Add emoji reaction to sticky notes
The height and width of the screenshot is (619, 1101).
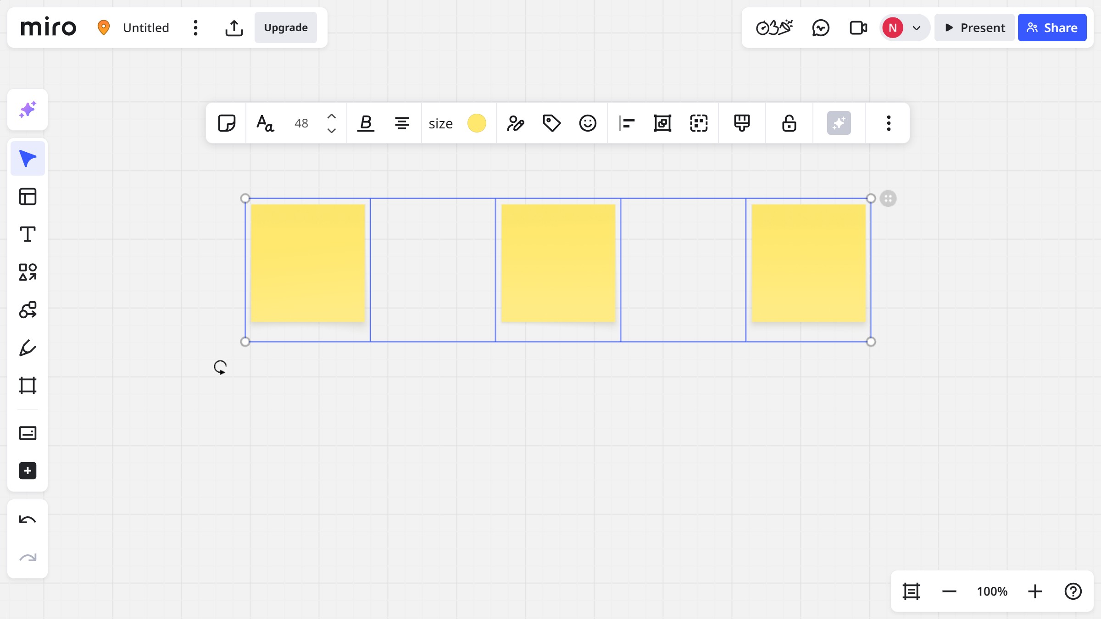coord(588,123)
